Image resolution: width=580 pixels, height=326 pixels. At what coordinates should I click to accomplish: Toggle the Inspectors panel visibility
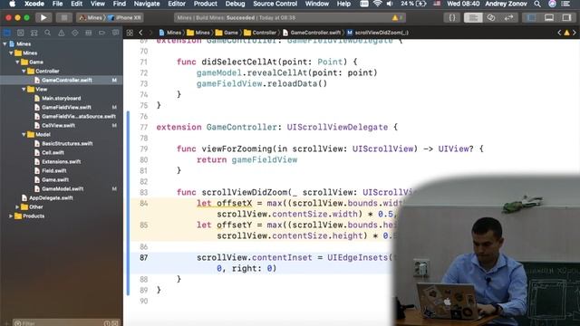pos(566,17)
